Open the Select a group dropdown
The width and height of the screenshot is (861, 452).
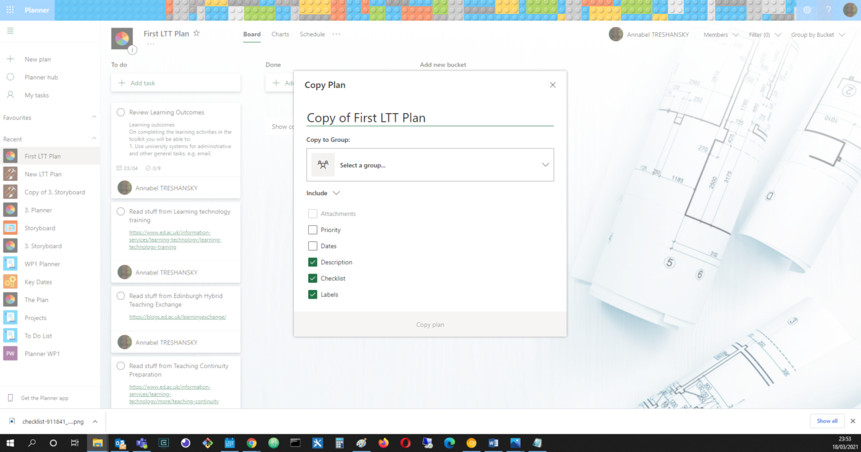pyautogui.click(x=430, y=164)
